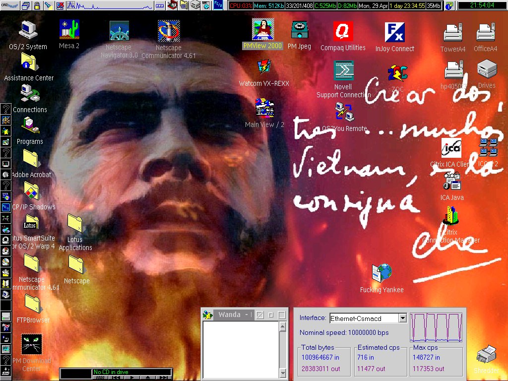
Task: Open Novell Support Connection icon
Action: click(x=343, y=70)
